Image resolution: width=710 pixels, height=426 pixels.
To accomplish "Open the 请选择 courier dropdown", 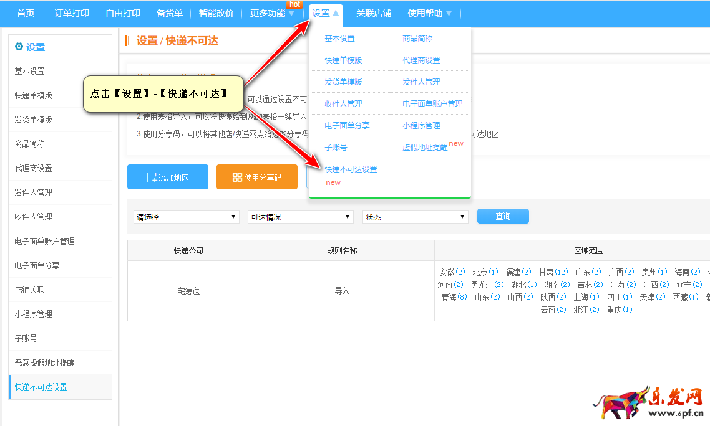I will click(186, 217).
